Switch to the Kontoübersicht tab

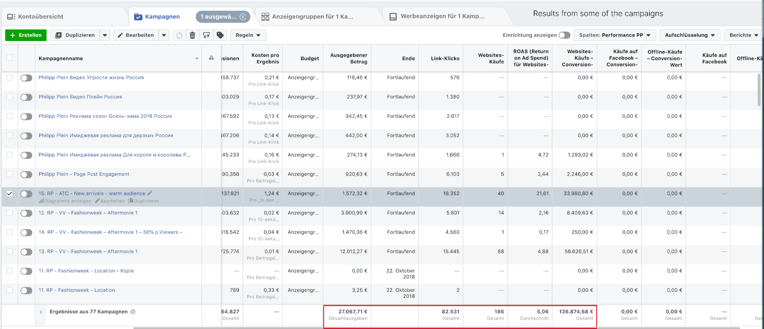[x=36, y=17]
